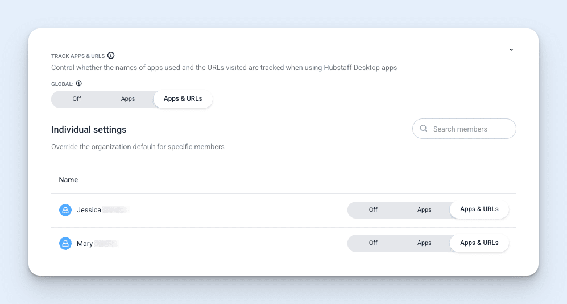Viewport: 567px width, 304px height.
Task: Click the Track Apps & URLs heading
Action: (x=78, y=56)
